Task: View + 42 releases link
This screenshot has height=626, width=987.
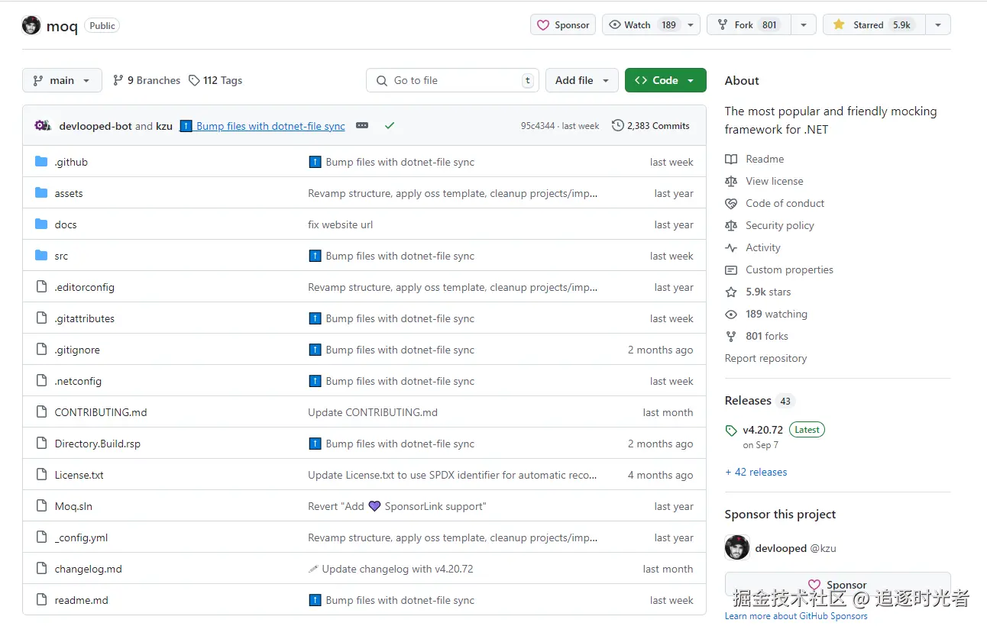Action: pos(756,472)
